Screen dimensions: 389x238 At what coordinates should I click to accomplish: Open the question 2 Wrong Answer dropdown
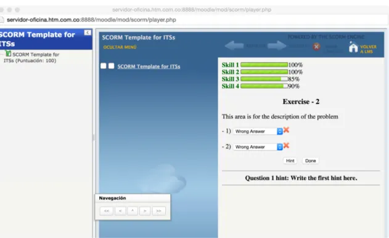coord(258,147)
